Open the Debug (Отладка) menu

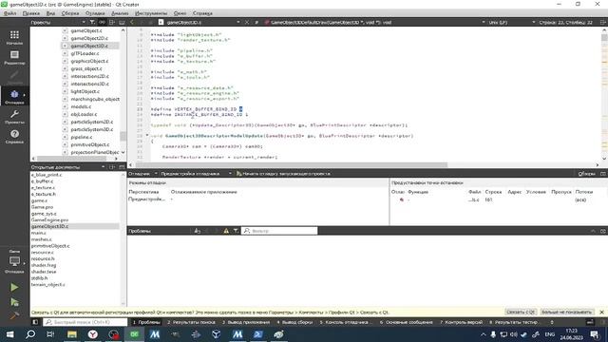point(95,13)
